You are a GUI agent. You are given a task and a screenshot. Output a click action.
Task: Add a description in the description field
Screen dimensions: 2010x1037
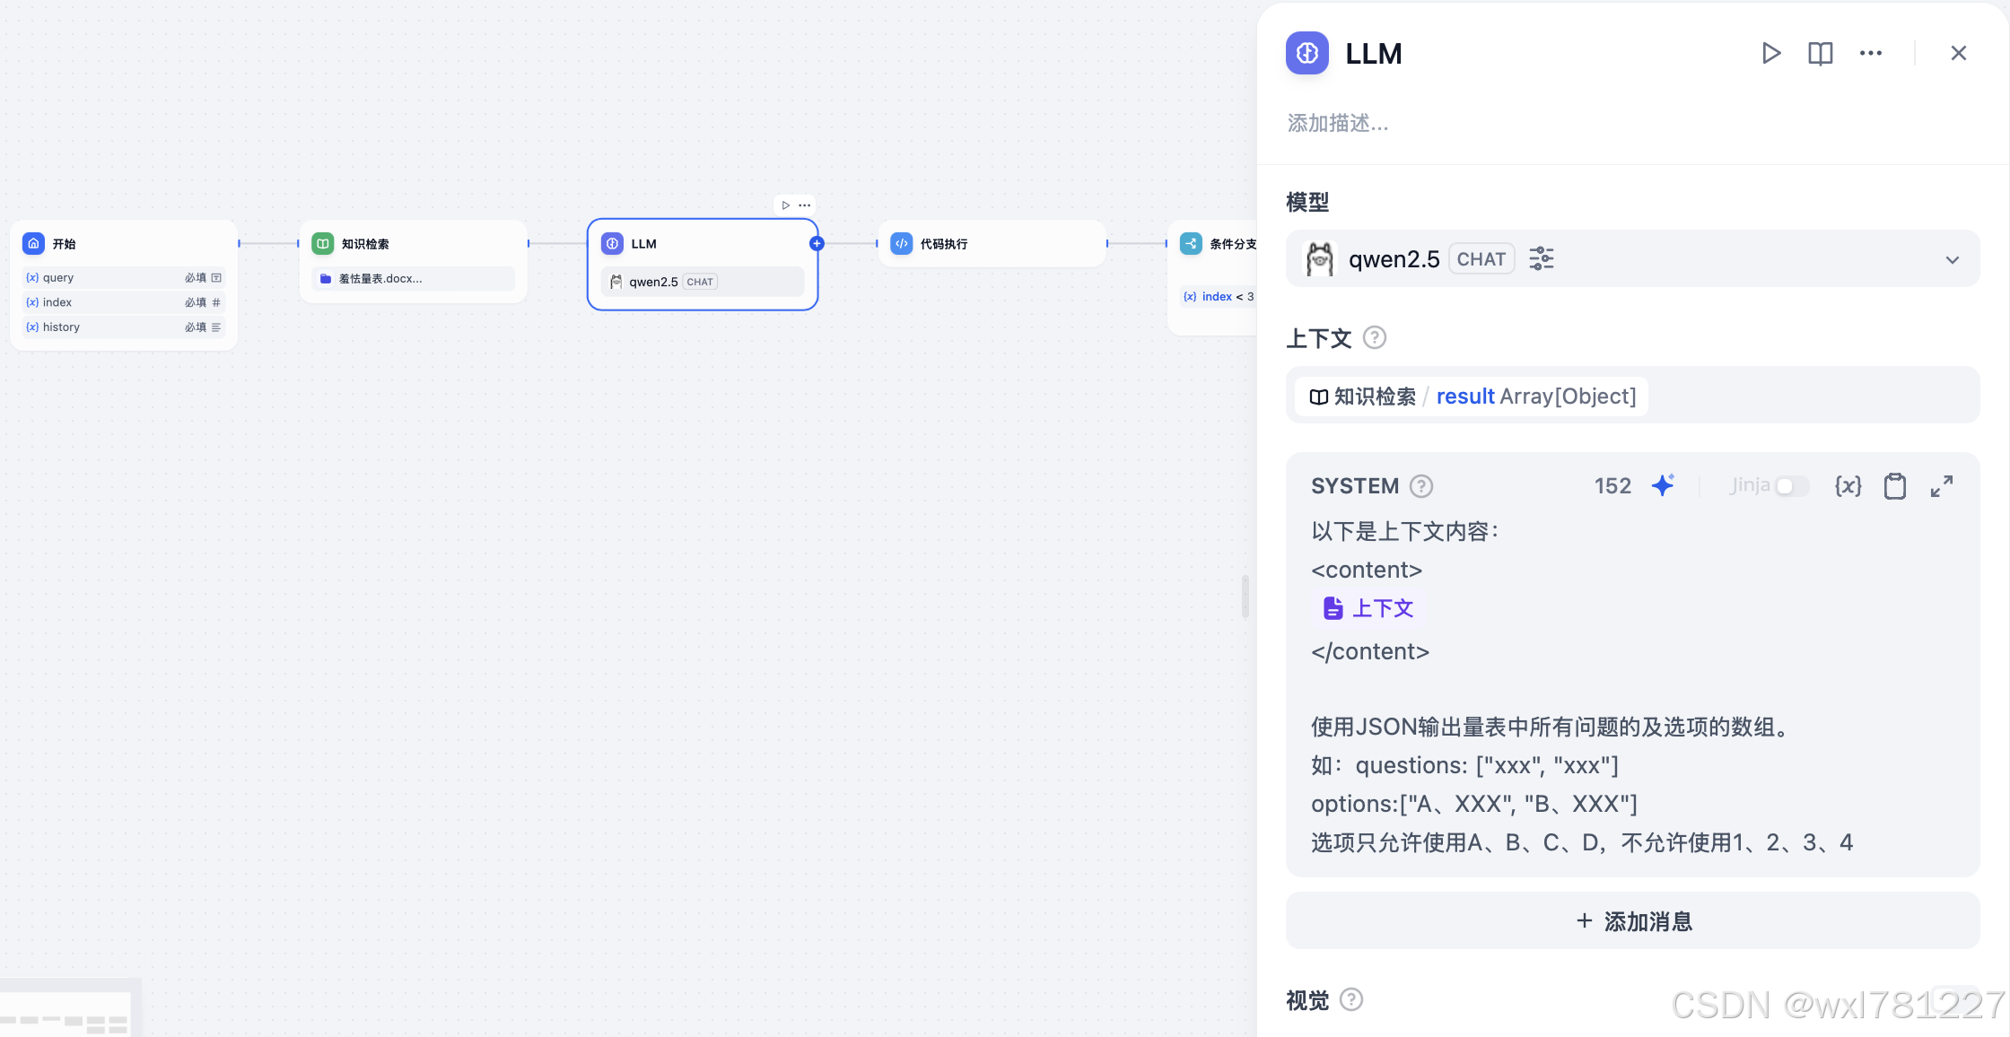(x=1338, y=123)
